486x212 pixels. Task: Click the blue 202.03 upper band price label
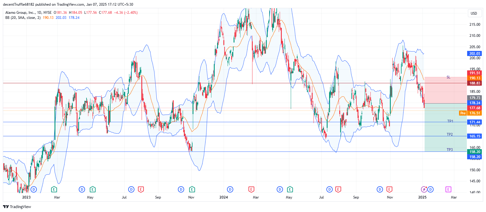[474, 54]
